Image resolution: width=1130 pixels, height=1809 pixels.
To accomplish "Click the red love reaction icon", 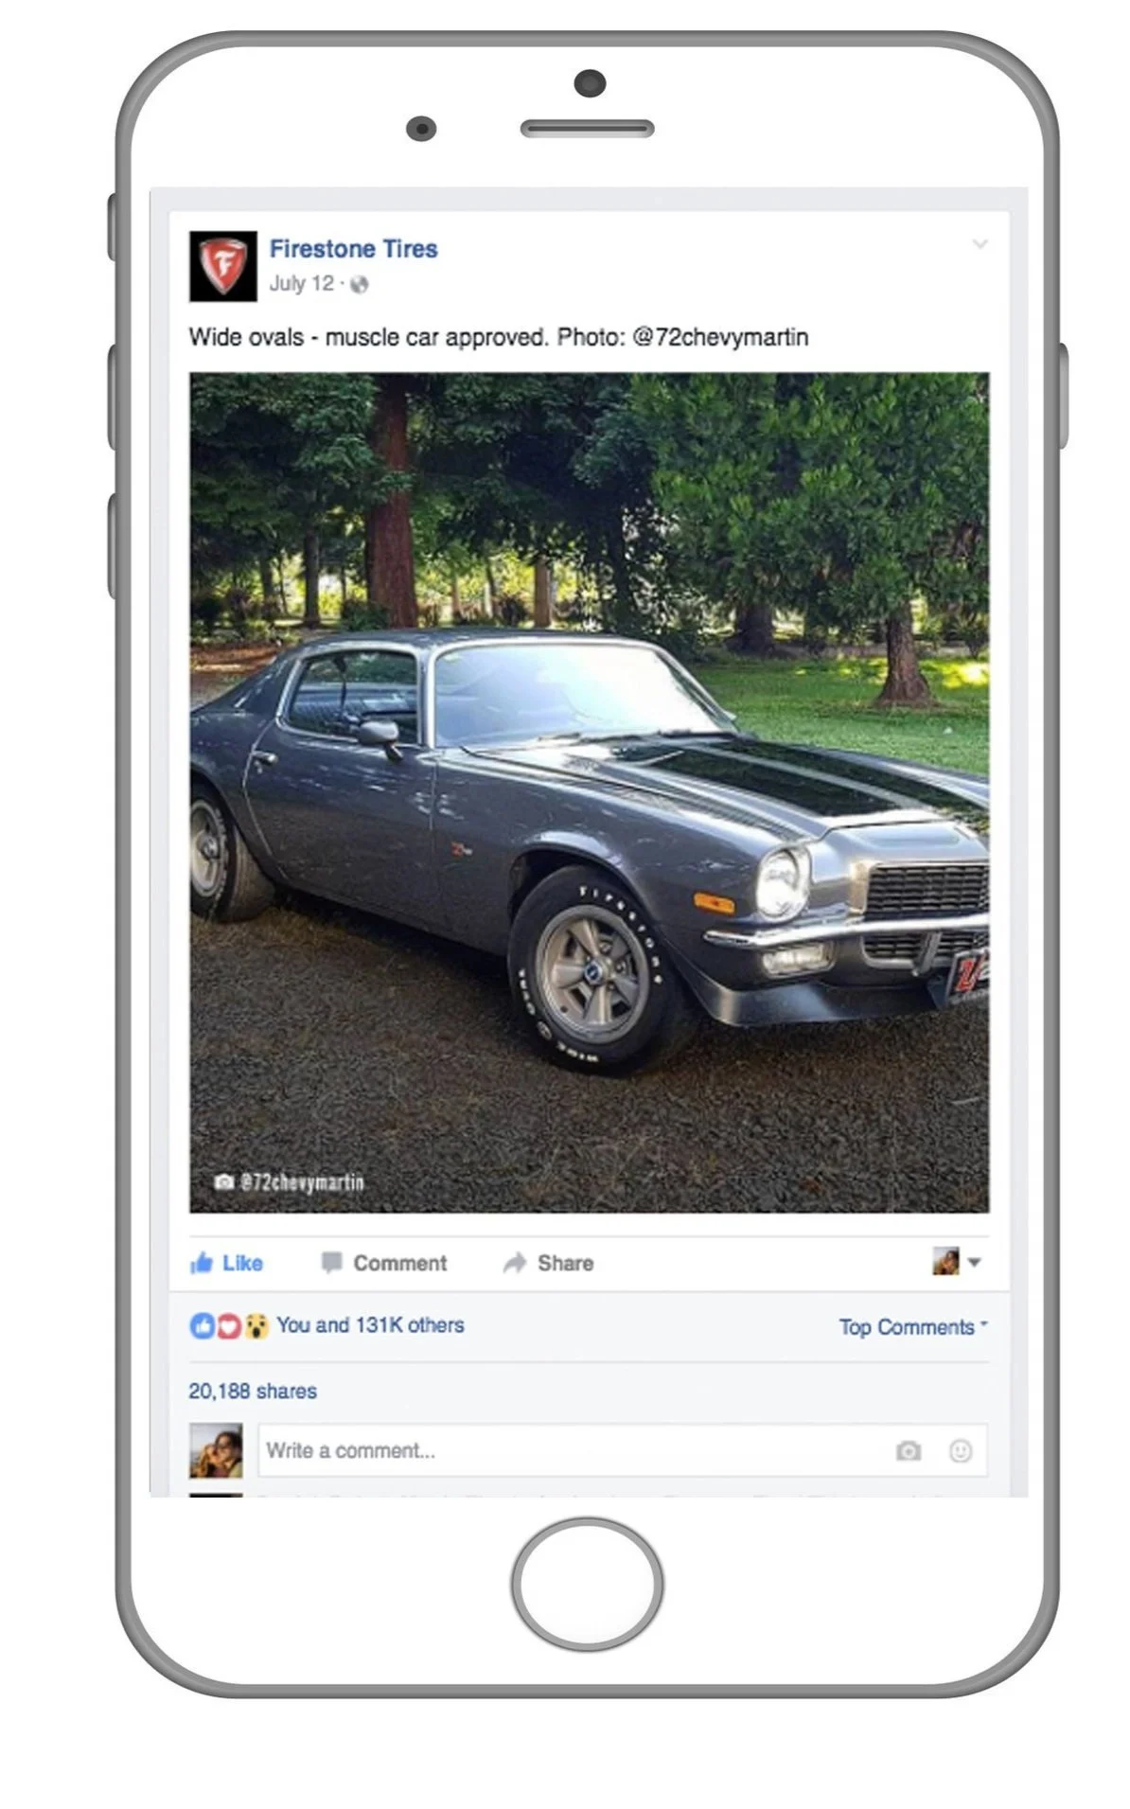I will pos(229,1326).
